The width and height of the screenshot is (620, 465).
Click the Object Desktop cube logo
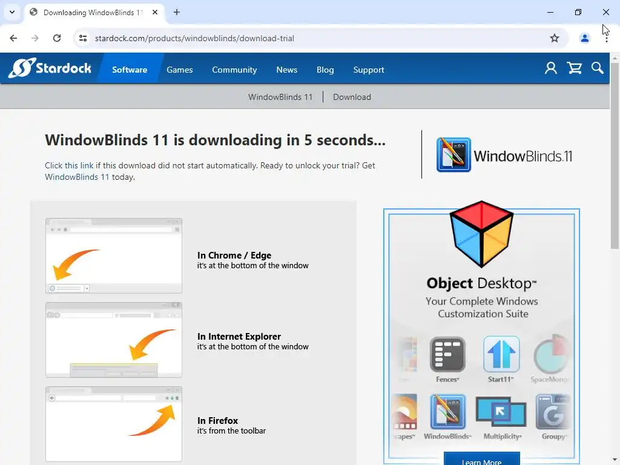pos(481,234)
